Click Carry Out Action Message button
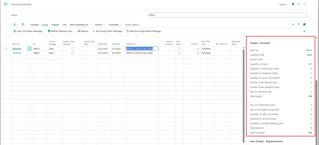This screenshot has width=319, height=145. [28, 31]
